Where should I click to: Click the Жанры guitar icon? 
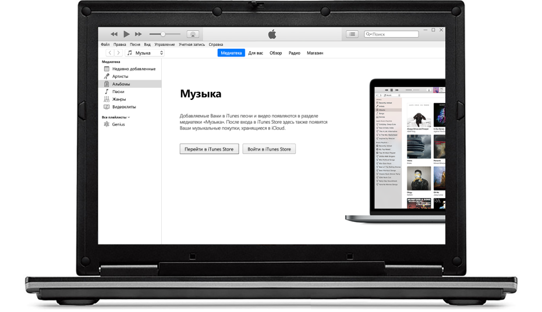click(x=107, y=99)
